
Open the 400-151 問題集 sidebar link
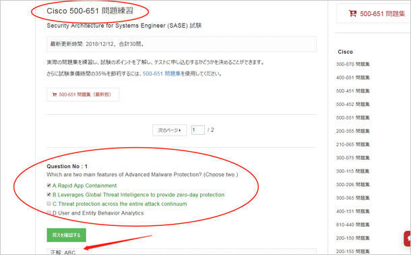(x=353, y=211)
